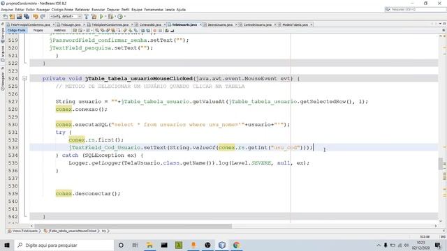Close the TelaUsuario.java tab
Viewport: 447px width, 251px height.
[x=200, y=25]
